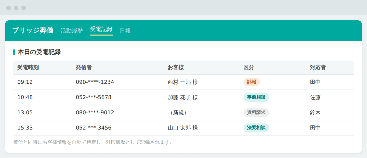Open customer 山口 太郎 様
This screenshot has height=158, width=367.
[183, 128]
